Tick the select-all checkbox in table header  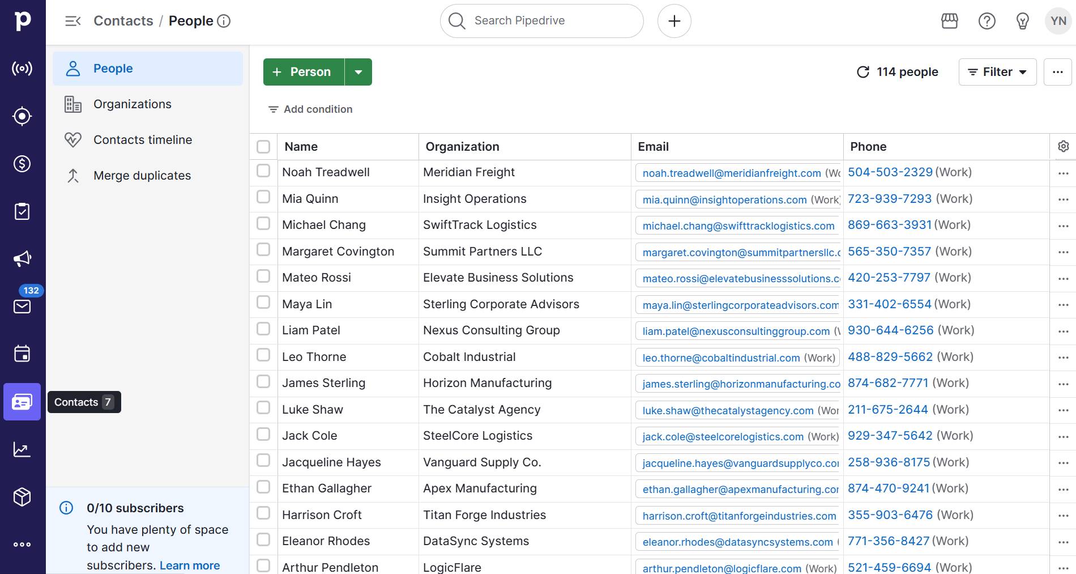(263, 147)
